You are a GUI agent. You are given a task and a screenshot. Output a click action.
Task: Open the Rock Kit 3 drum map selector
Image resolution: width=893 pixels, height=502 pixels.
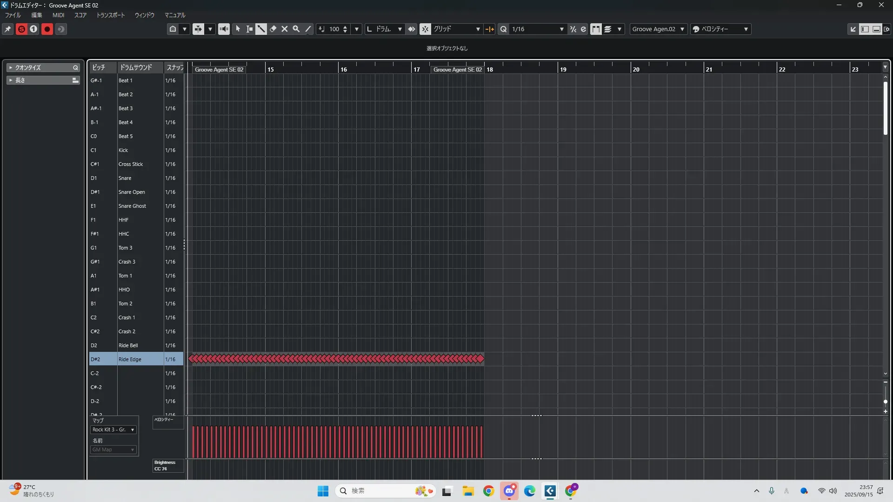tap(113, 429)
